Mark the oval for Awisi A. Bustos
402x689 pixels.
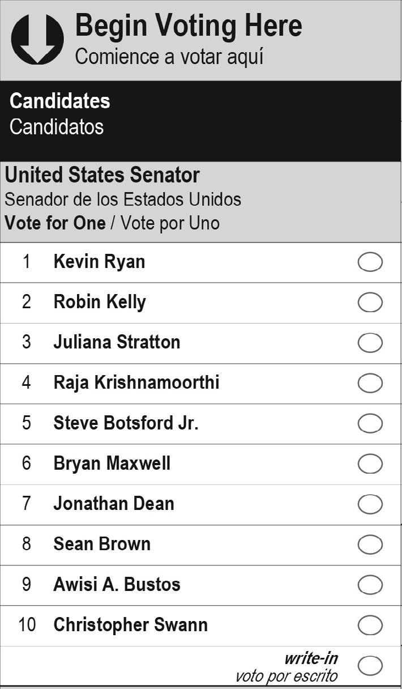(370, 585)
